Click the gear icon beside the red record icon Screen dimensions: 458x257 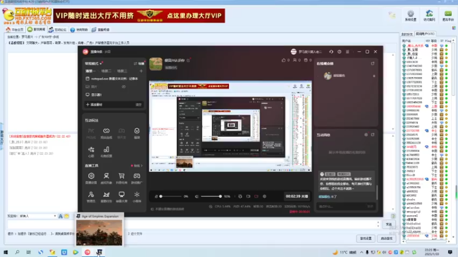click(264, 196)
